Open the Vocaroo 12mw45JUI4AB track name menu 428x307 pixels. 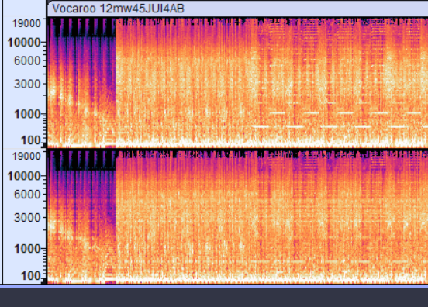tap(118, 9)
